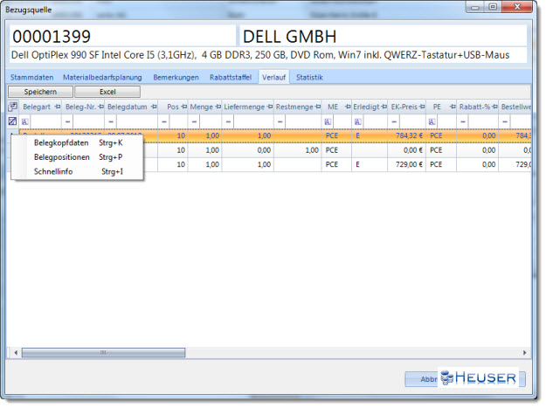Click the Dell OptiPlex description field
The height and width of the screenshot is (408, 546).
tap(268, 55)
